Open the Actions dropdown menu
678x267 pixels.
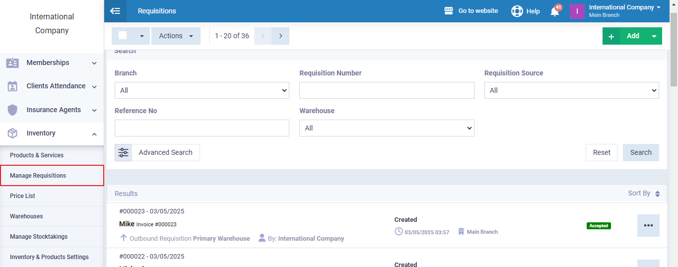[x=176, y=36]
